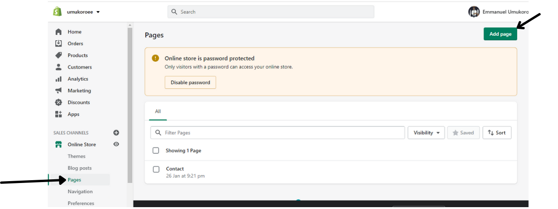Click the Pages heading
This screenshot has height=209, width=558.
point(154,35)
